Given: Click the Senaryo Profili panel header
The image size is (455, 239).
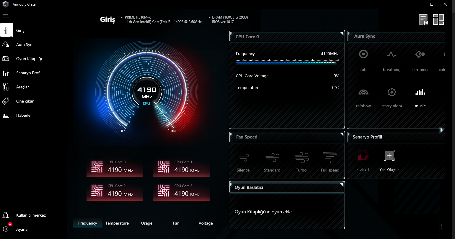Looking at the screenshot, I should (x=396, y=137).
